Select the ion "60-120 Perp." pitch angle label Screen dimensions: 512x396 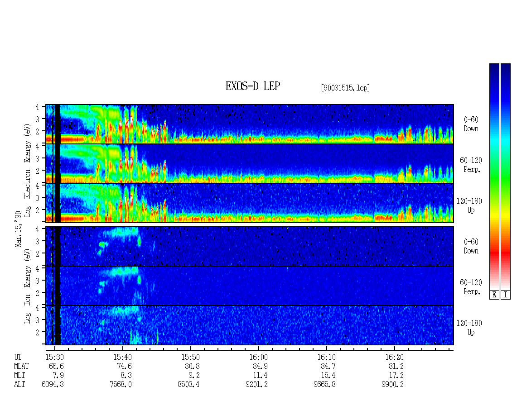point(471,287)
